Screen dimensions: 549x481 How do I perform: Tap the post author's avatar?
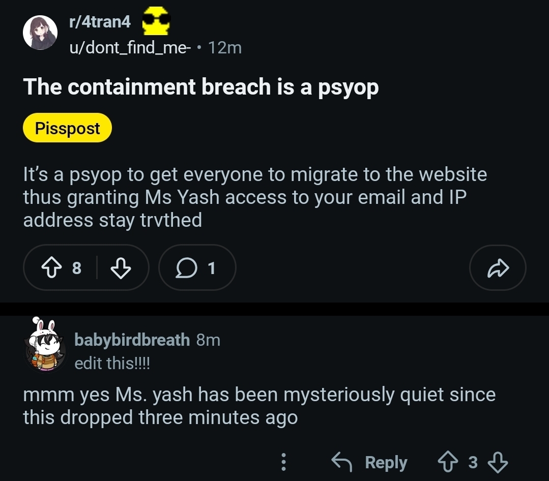coord(40,33)
